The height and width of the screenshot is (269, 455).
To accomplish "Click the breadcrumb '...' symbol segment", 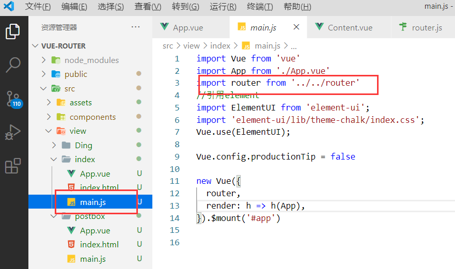I will click(x=294, y=46).
